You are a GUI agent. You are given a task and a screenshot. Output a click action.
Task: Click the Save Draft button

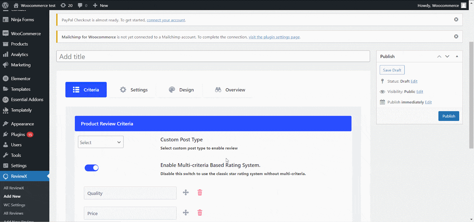(x=392, y=70)
